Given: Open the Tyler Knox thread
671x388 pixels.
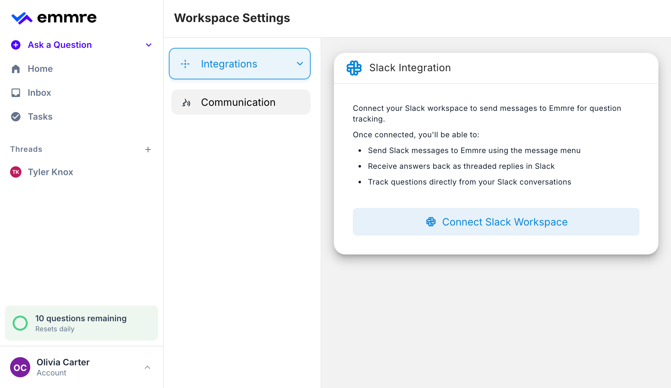Looking at the screenshot, I should [x=50, y=172].
